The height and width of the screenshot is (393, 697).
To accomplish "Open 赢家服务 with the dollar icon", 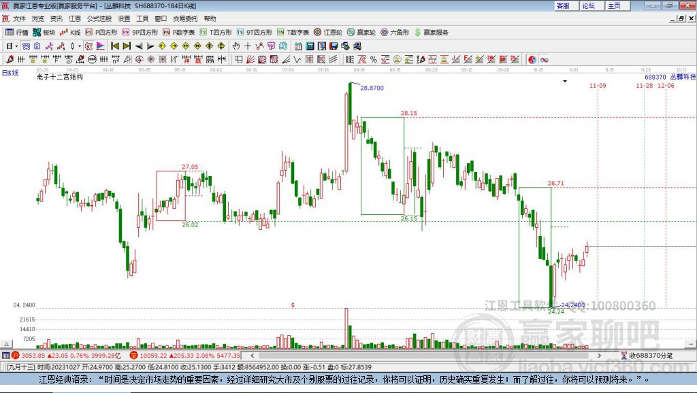I will pos(432,33).
